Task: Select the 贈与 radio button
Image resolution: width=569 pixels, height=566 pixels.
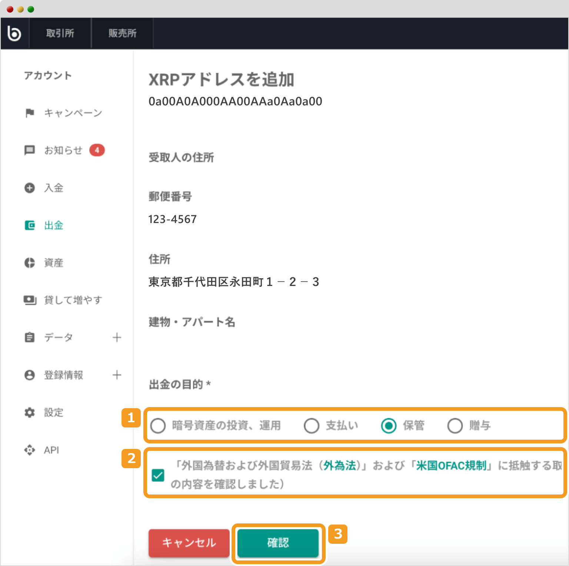Action: [x=455, y=426]
